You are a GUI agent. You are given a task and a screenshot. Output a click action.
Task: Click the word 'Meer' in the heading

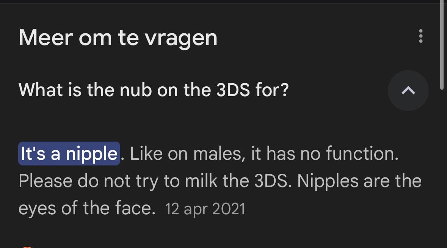point(45,37)
